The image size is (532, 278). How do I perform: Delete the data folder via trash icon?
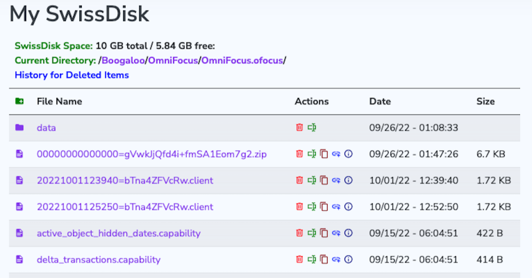pos(299,128)
